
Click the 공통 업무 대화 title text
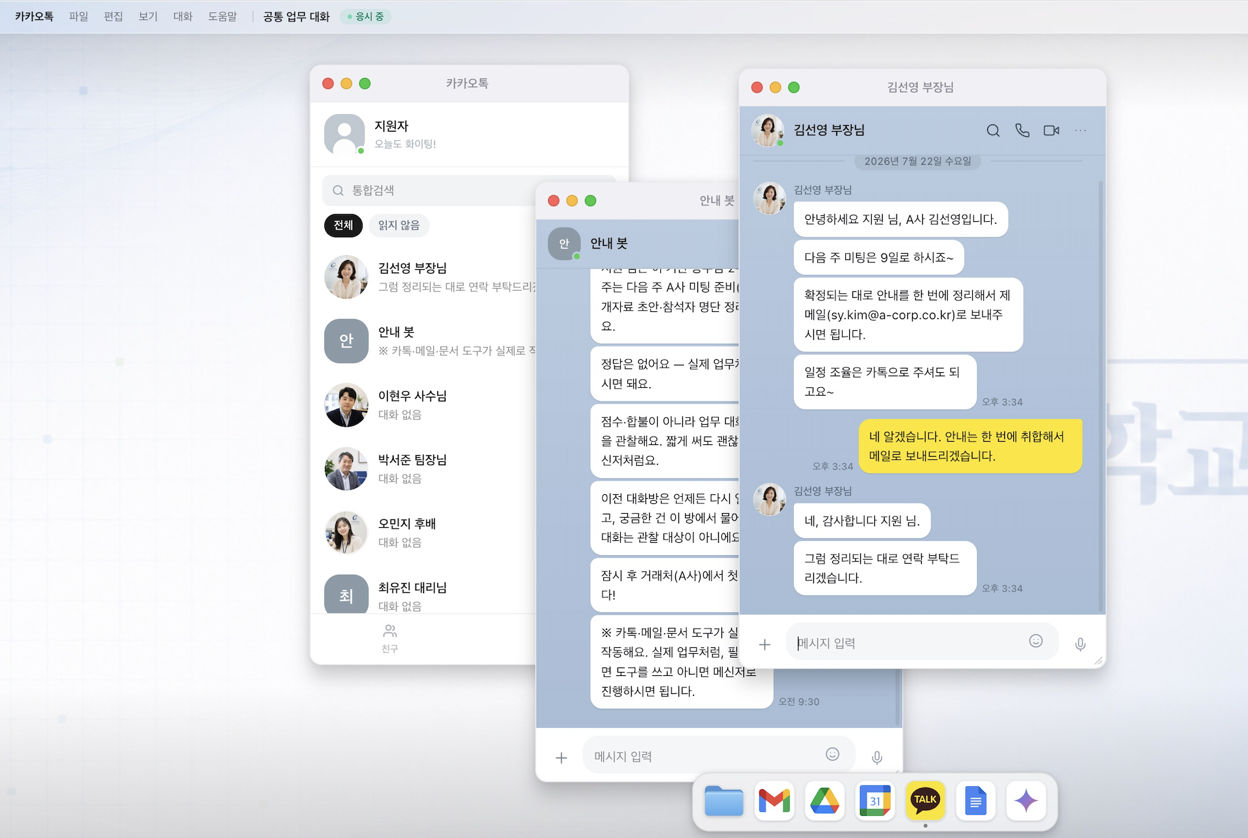(296, 16)
